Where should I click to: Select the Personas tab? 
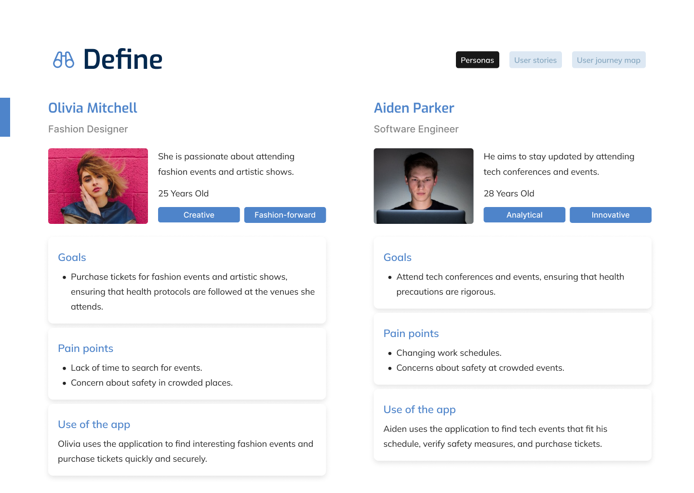(x=477, y=60)
